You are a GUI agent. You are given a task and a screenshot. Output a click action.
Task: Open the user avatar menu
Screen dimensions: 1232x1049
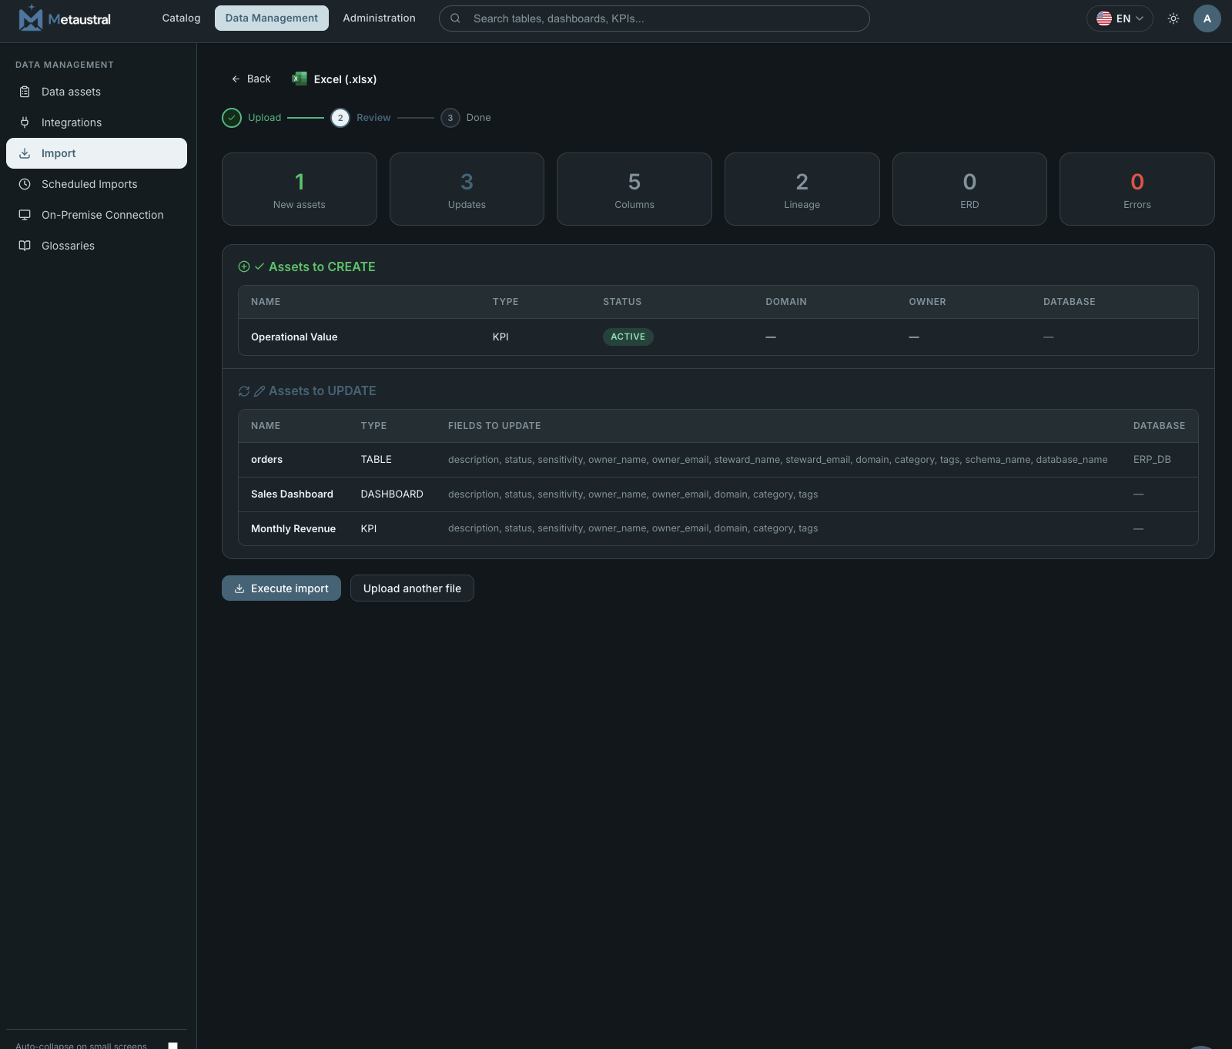1207,18
